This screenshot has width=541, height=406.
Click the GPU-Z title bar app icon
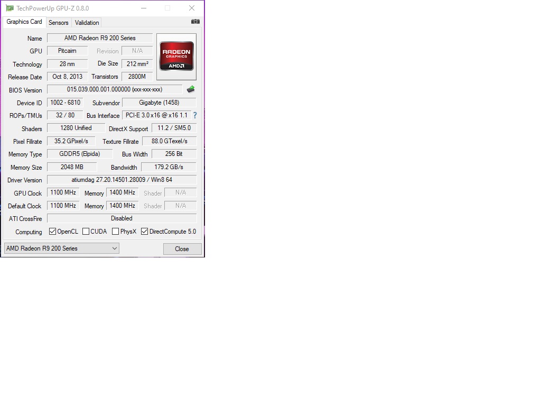click(x=10, y=8)
